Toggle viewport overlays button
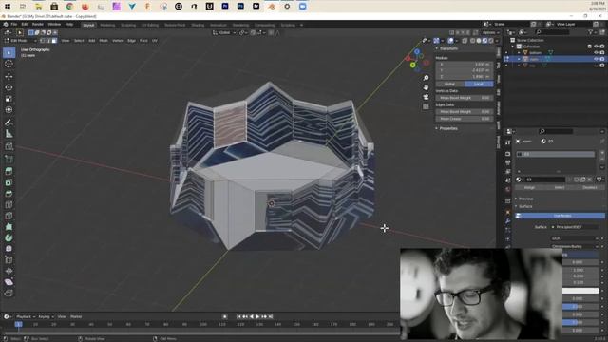The width and height of the screenshot is (608, 342). (x=450, y=40)
